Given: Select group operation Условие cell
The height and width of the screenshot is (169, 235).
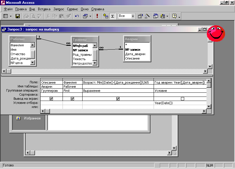Looking at the screenshot, I should click(180, 91).
